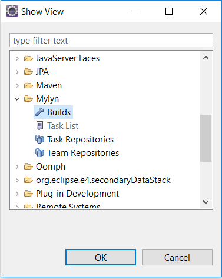
Task: Click the Mylyn folder icon
Action: click(x=28, y=99)
